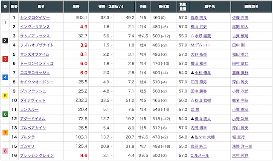
Task: Click the yellow frame number 5 badge
Action: (x=5, y=96)
